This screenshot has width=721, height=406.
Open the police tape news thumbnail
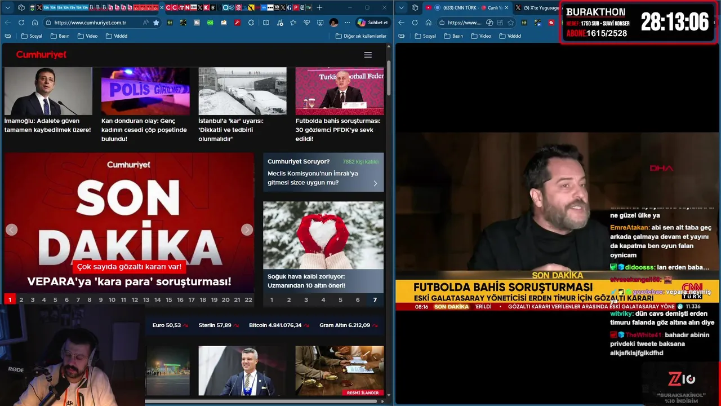click(145, 91)
